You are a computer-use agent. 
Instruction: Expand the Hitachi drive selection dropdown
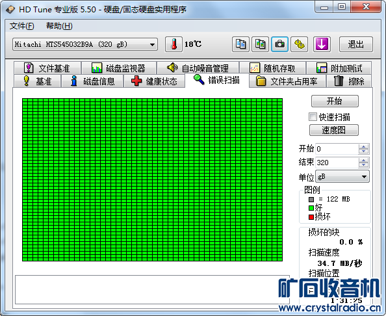[85, 44]
